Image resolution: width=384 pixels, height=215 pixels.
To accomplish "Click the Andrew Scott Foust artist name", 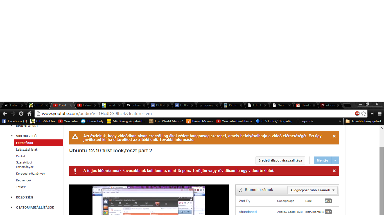I will point(290,212).
